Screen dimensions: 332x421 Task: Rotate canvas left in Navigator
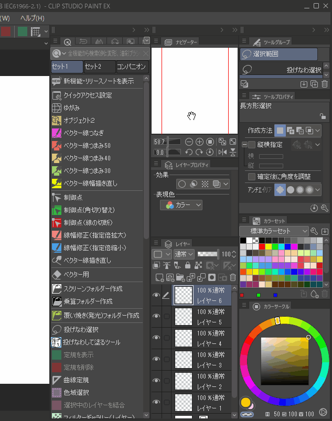[189, 152]
